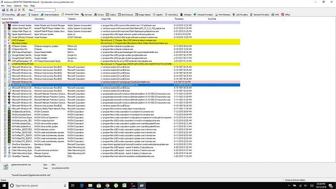Switch to the Services tab
336x189 pixels.
[86, 15]
